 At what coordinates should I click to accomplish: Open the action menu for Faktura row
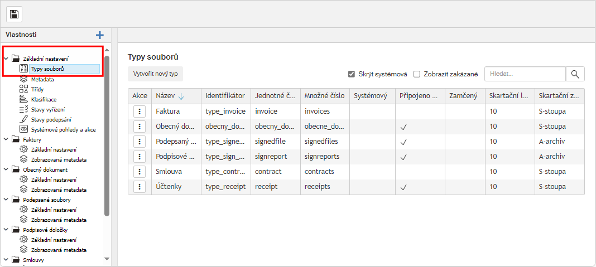[x=140, y=111]
